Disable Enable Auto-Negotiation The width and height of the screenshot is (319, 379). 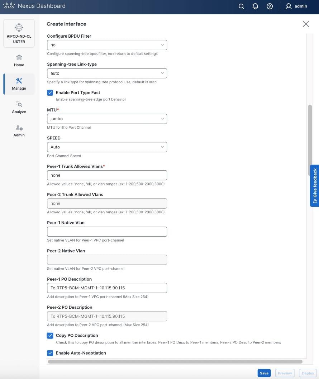point(50,353)
